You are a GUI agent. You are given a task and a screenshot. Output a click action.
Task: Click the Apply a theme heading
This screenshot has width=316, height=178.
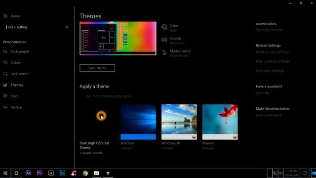[94, 87]
